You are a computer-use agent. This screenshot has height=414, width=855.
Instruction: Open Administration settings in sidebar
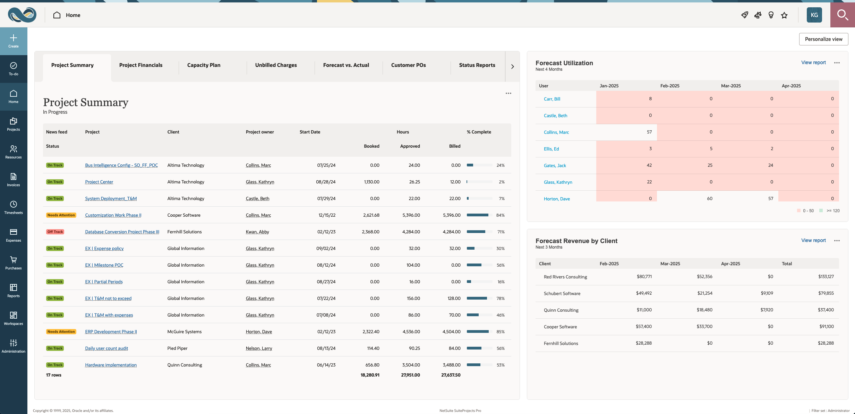14,346
